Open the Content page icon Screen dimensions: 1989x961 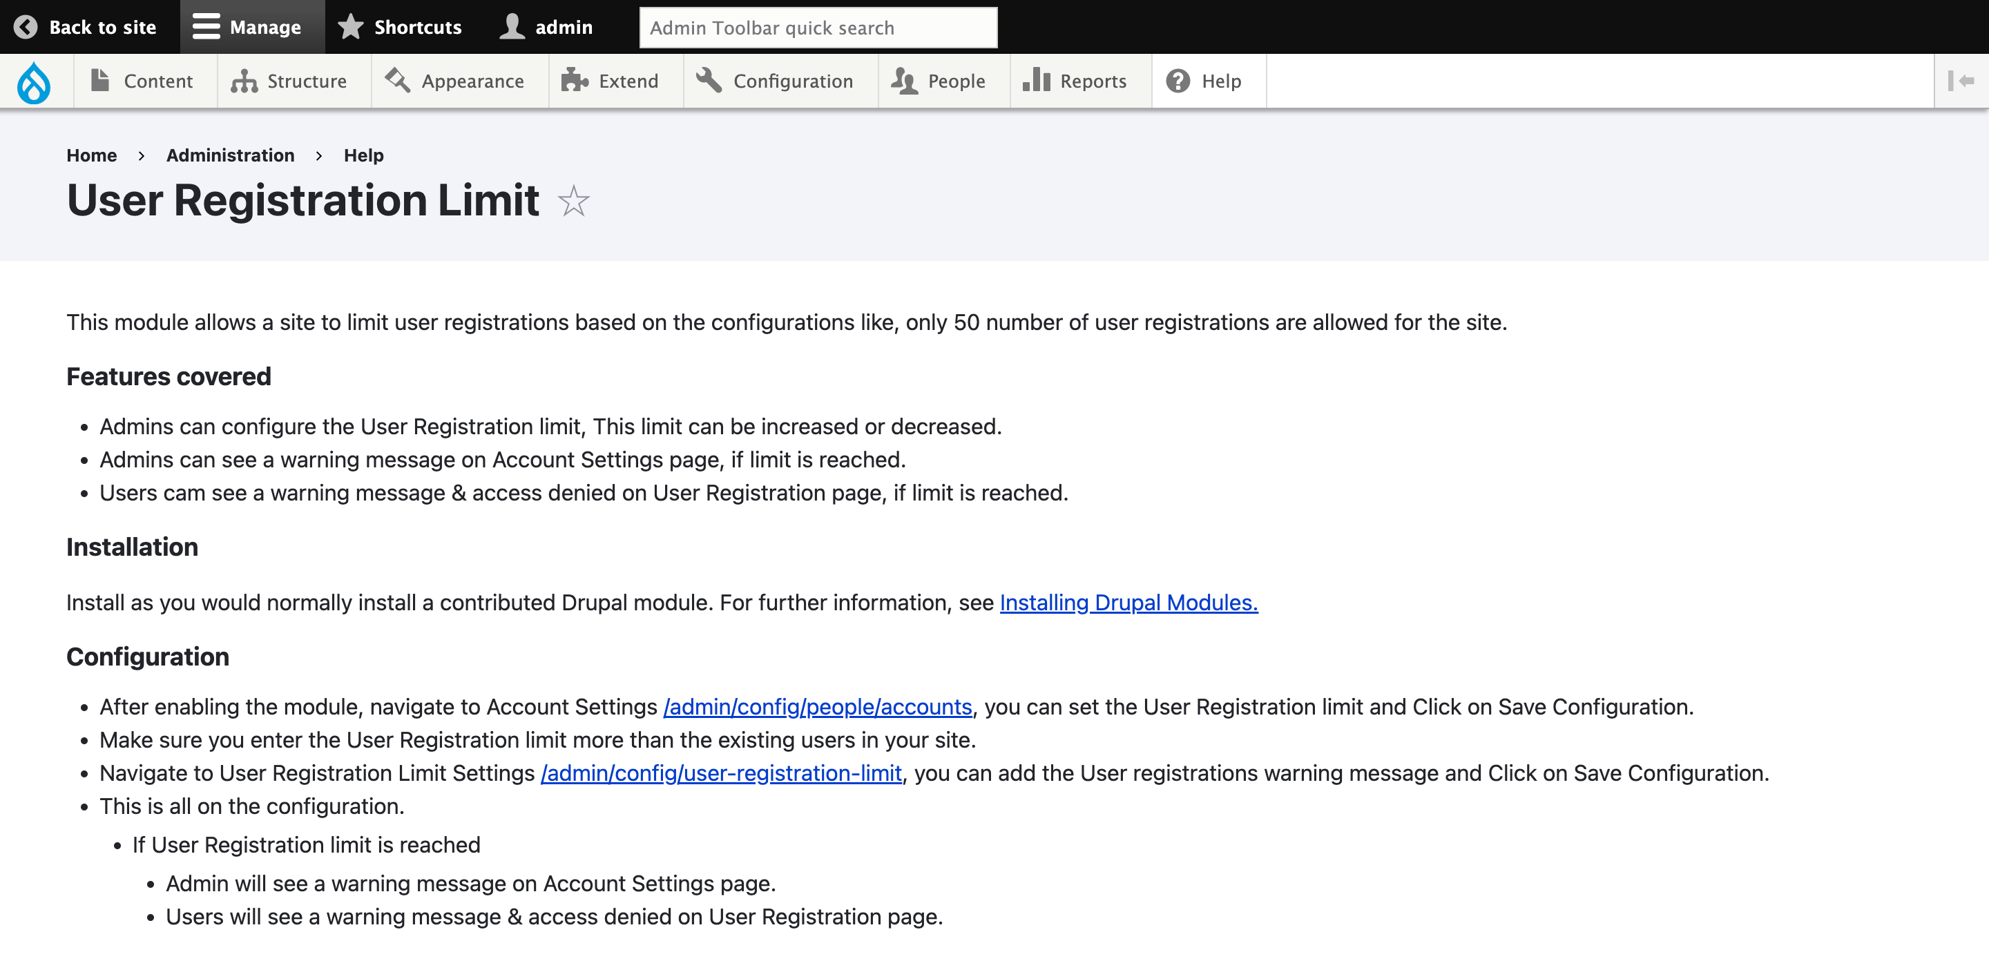pos(100,80)
